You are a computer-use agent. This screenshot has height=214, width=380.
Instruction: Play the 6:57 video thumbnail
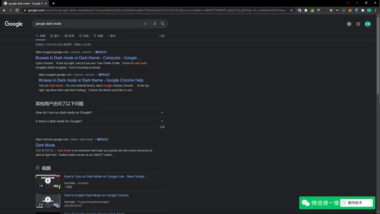(x=48, y=200)
